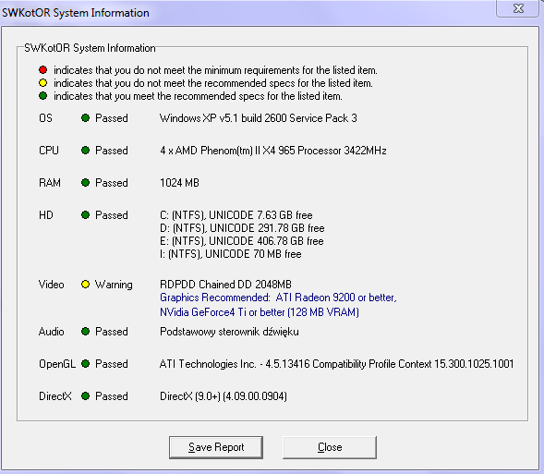Click the yellow warning dot beside Video
The width and height of the screenshot is (544, 474).
tap(85, 285)
